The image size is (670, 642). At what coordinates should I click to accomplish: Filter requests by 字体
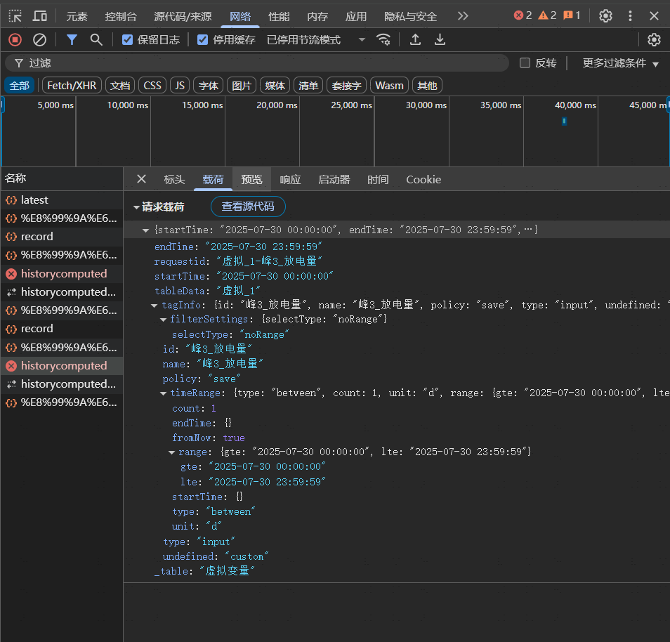(x=208, y=86)
